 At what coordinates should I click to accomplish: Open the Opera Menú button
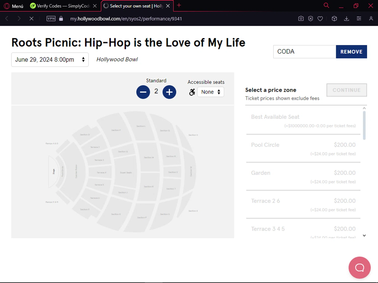14,6
